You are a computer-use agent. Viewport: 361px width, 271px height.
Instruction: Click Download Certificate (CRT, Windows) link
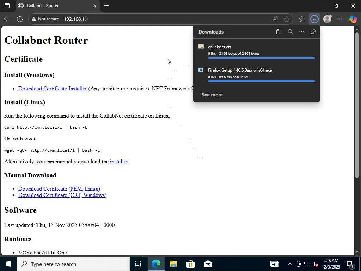62,195
